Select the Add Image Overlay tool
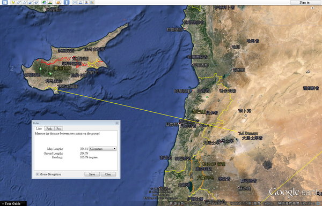Viewport: 322px width, 206px height. pyautogui.click(x=31, y=3)
